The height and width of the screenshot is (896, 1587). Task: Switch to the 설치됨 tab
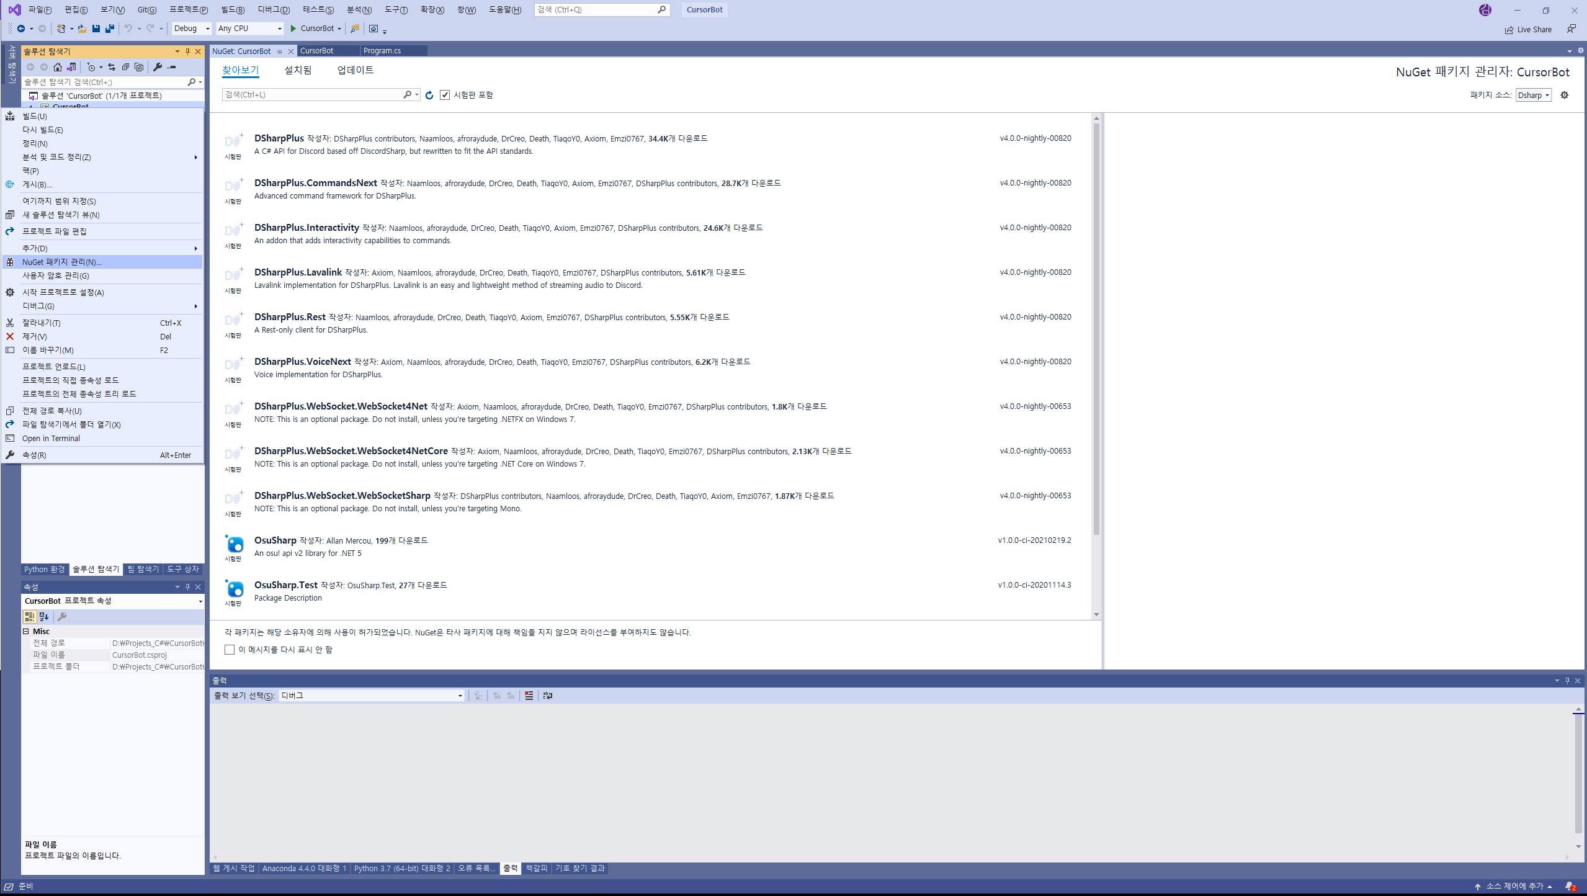click(298, 70)
